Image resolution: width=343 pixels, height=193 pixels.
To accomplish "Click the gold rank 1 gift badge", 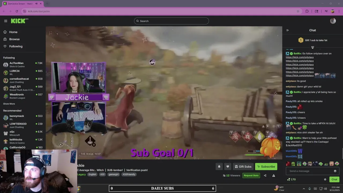I will coord(301,40).
